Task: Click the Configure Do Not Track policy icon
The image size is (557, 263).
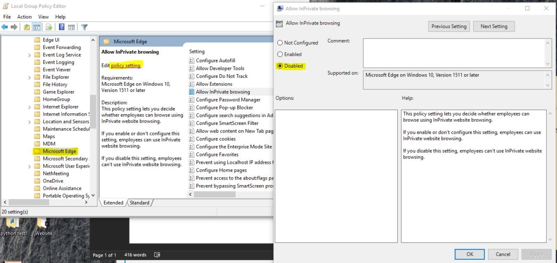Action: point(192,77)
